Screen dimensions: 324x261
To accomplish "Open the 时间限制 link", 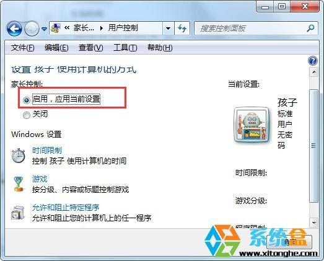I will pos(47,151).
